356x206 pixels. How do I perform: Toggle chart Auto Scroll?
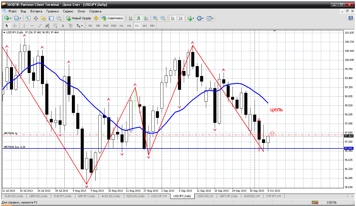(173, 18)
